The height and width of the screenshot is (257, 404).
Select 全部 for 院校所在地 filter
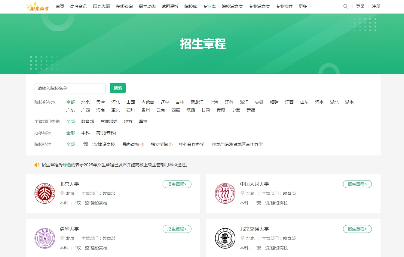tap(71, 102)
